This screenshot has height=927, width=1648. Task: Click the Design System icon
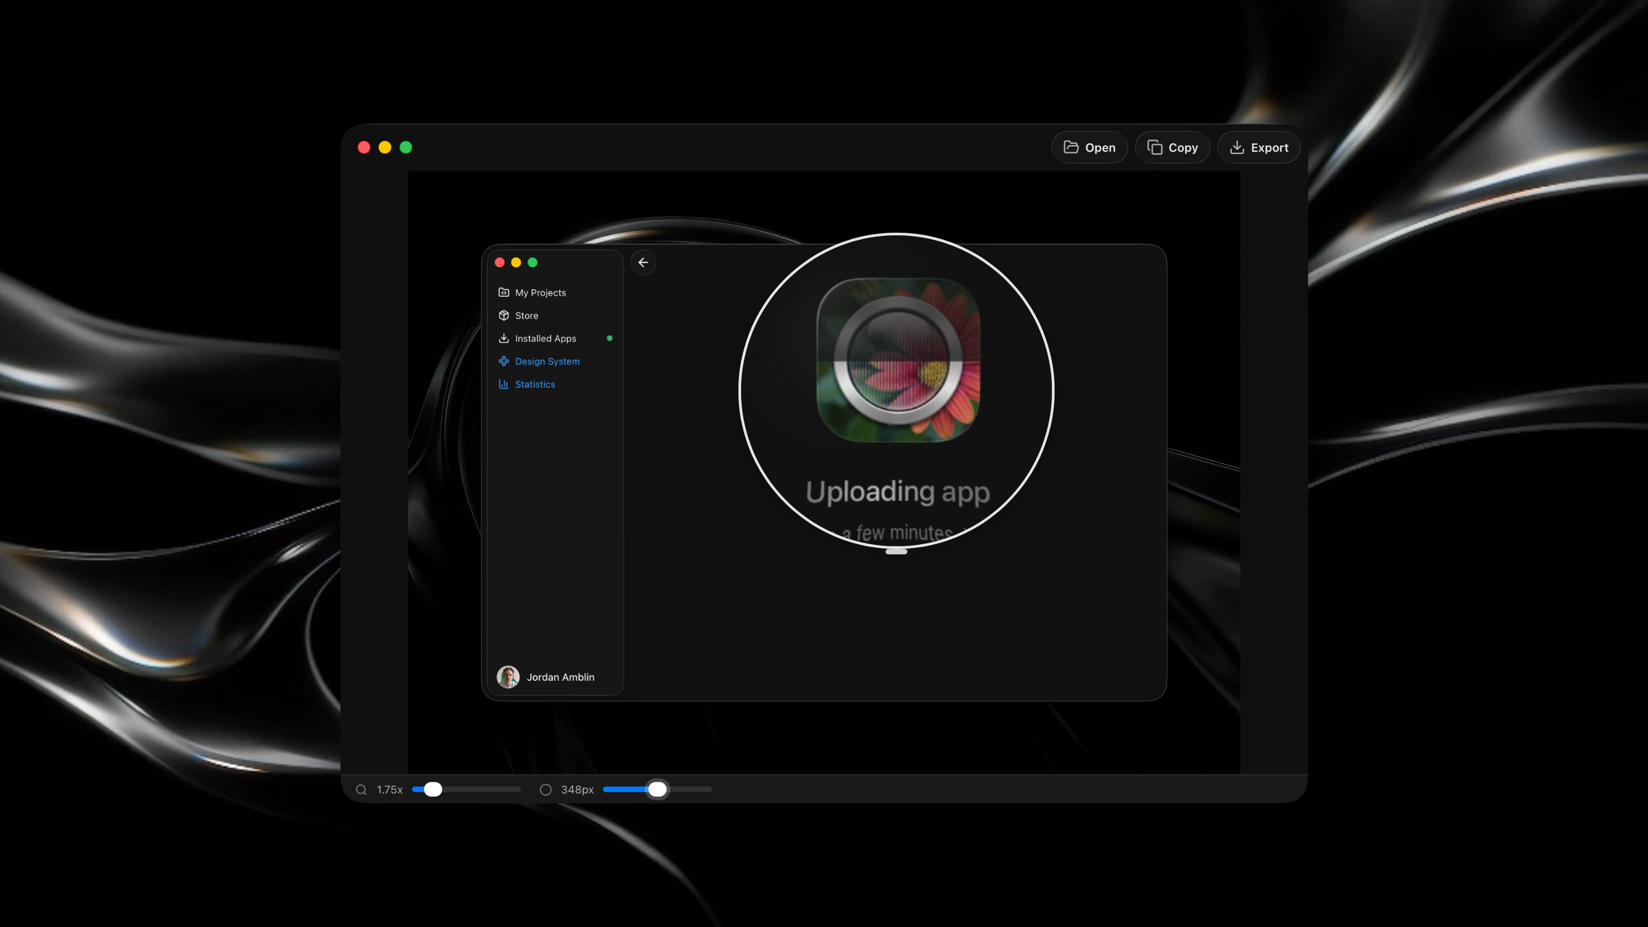504,362
